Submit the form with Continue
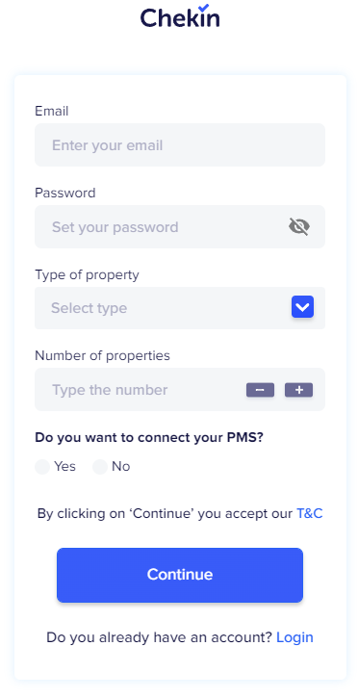Viewport: 358px width, 698px height. click(x=180, y=575)
